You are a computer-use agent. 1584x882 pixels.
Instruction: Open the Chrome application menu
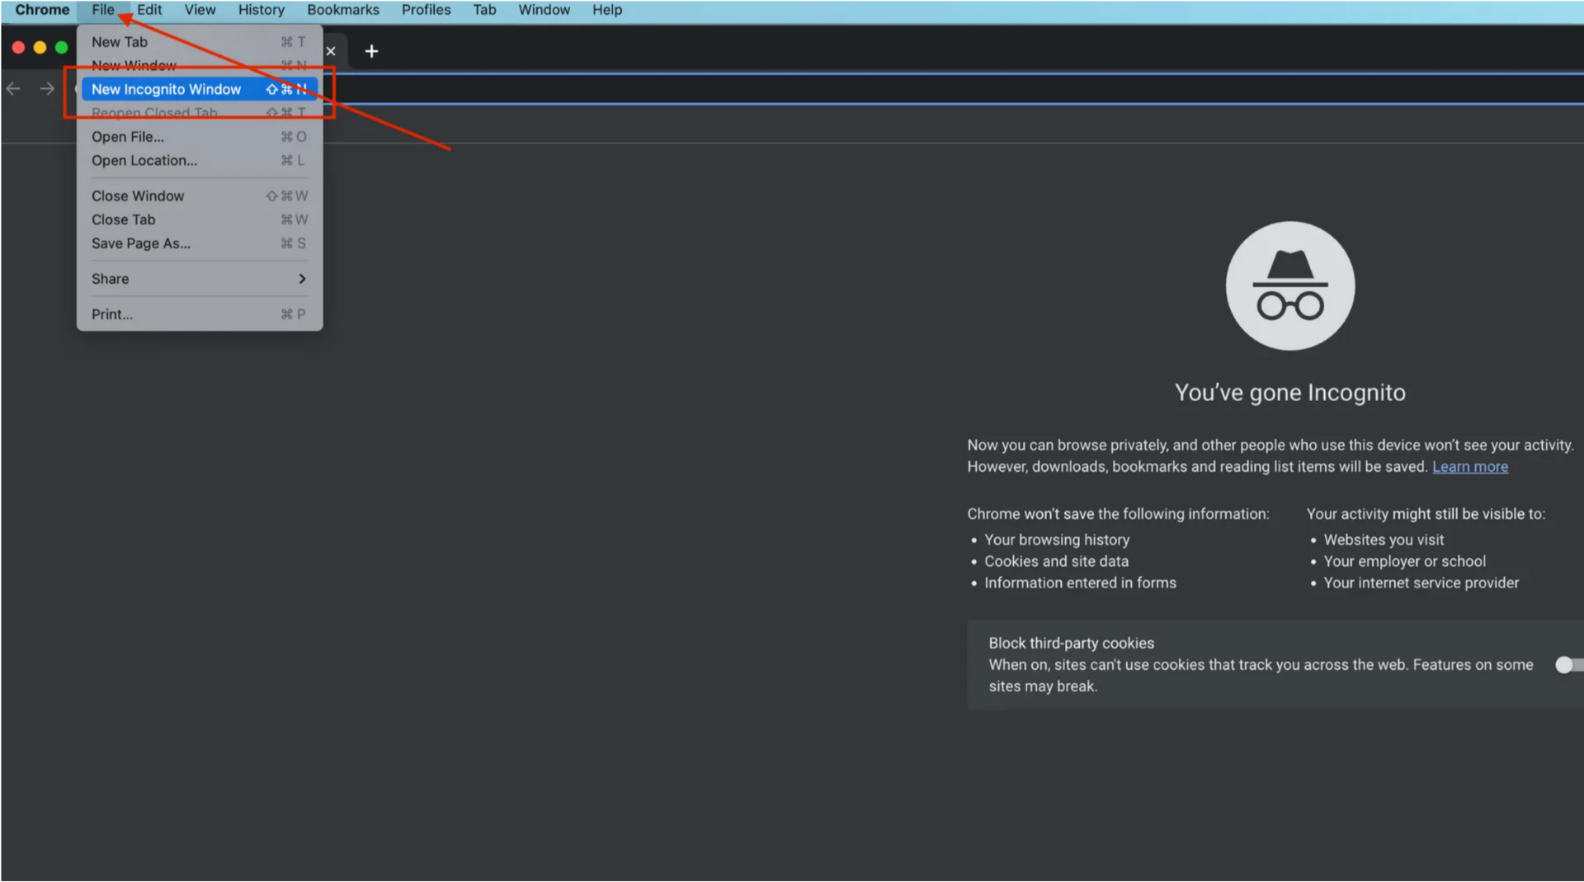point(42,10)
